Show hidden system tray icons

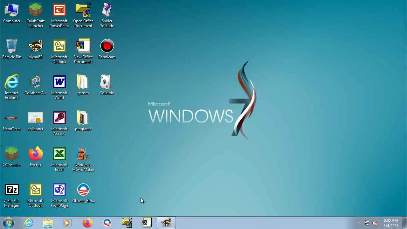tap(359, 223)
